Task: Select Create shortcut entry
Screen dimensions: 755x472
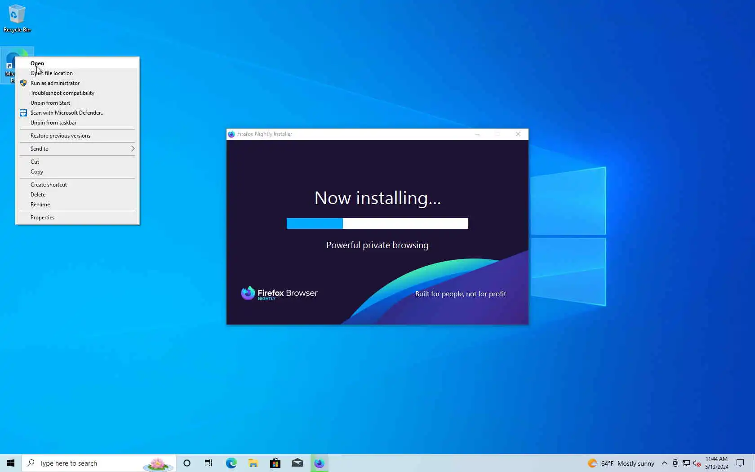Action: click(x=77, y=185)
